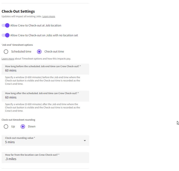Click 'Allow Crew to Check-out at Job location' label
This screenshot has height=171, width=179.
point(36,26)
